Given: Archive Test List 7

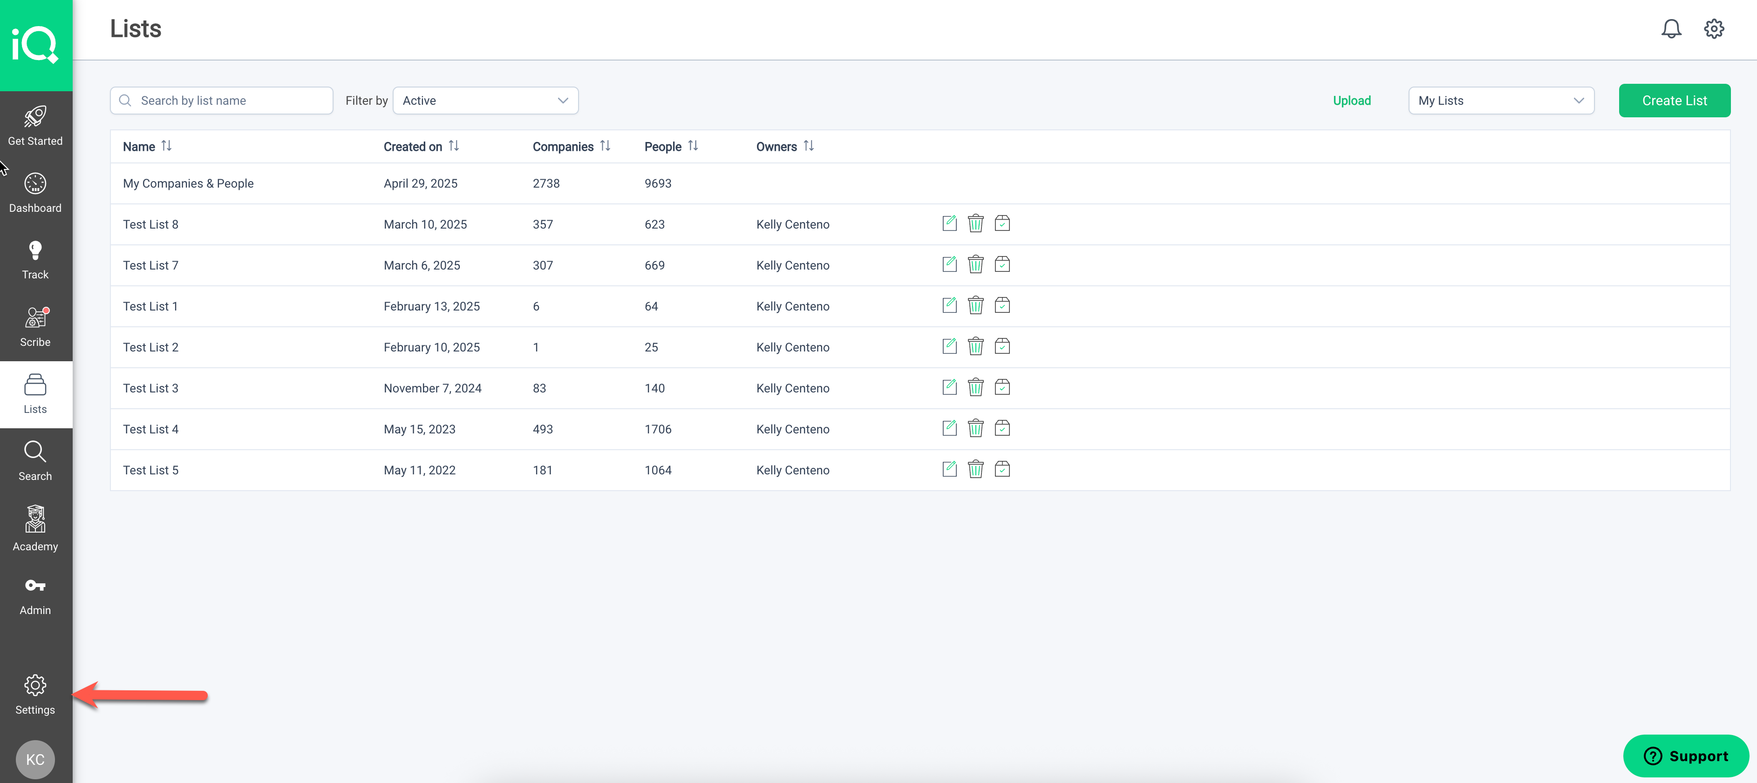Looking at the screenshot, I should (1002, 264).
